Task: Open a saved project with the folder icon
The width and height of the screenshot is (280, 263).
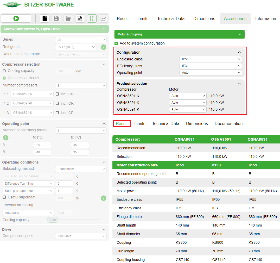Action: click(x=68, y=18)
